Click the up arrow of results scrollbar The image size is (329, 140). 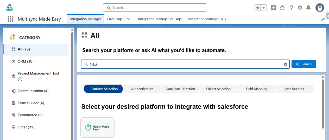click(x=323, y=77)
